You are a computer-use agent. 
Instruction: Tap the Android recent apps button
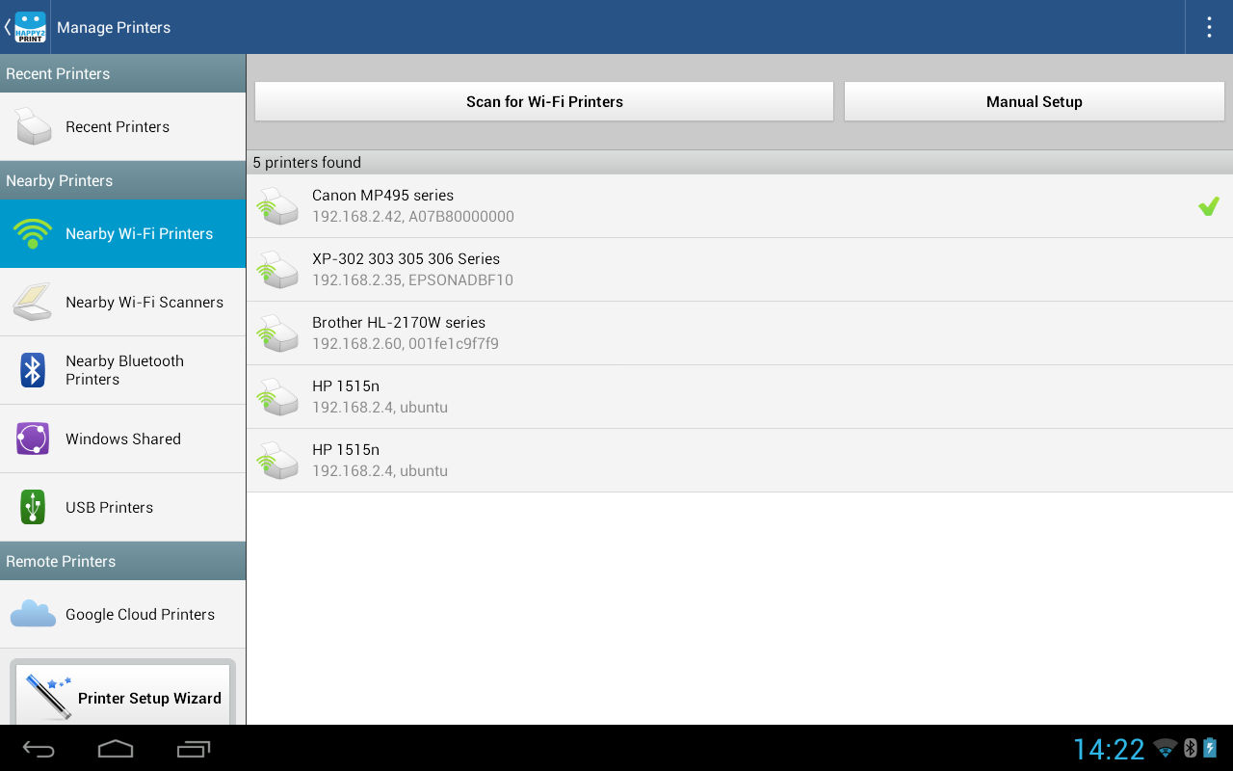pos(194,749)
